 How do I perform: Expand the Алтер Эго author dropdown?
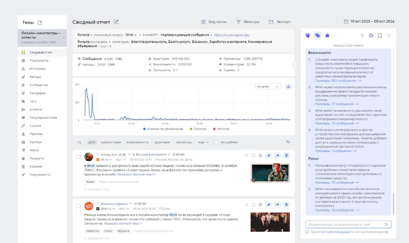pos(130,155)
